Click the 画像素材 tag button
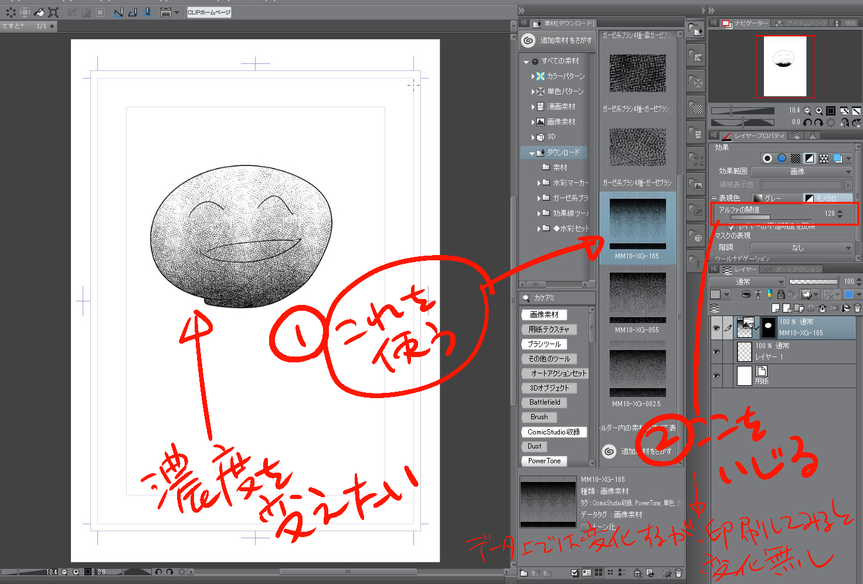This screenshot has height=584, width=863. [x=544, y=315]
